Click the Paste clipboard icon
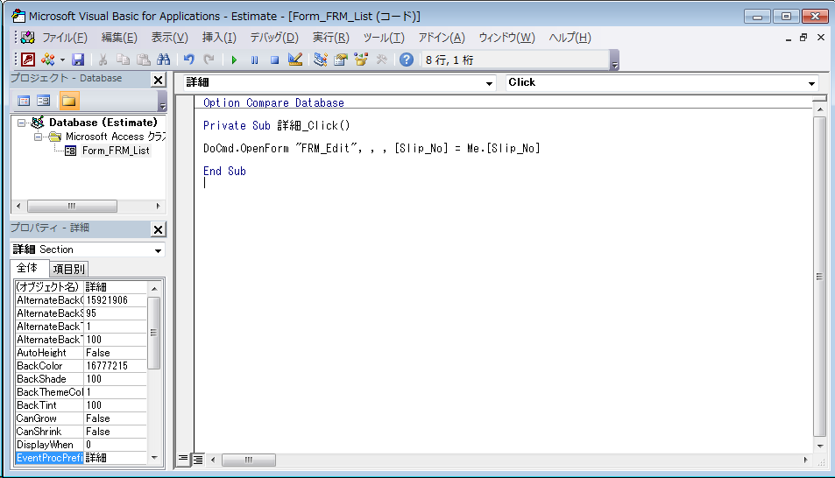Image resolution: width=835 pixels, height=478 pixels. click(x=143, y=60)
